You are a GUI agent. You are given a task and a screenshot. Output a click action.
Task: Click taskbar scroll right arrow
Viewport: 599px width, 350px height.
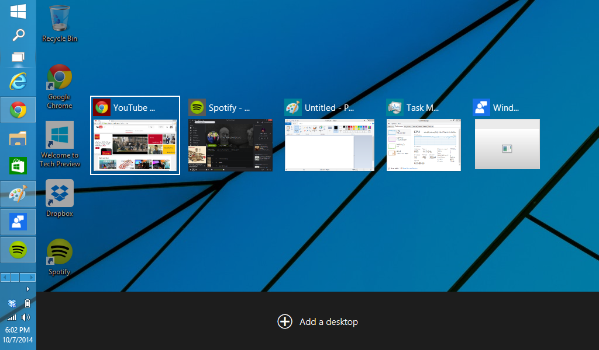(x=32, y=277)
